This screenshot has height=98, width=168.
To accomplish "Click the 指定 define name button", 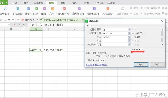I will 134,8.
